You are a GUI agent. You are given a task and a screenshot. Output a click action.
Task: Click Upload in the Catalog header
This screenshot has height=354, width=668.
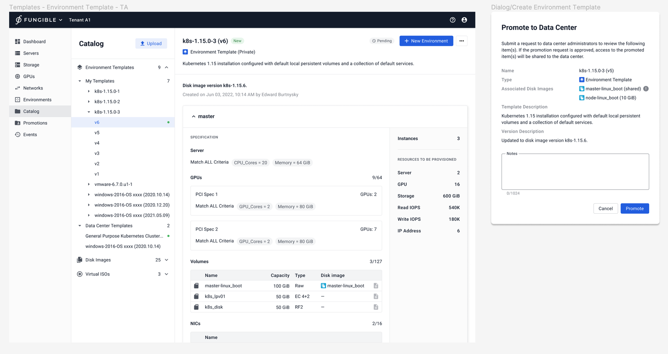click(x=151, y=44)
